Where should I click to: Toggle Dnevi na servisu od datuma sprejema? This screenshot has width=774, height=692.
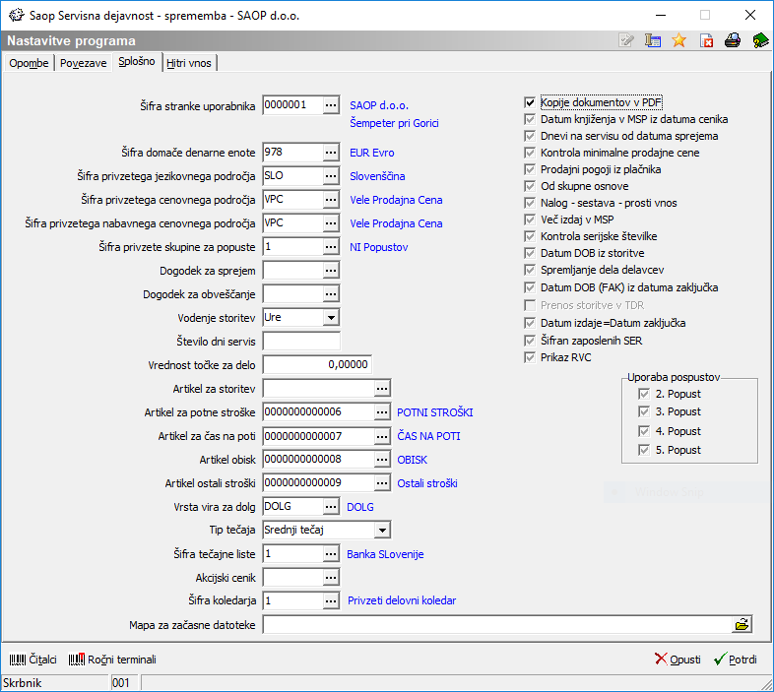(x=530, y=136)
